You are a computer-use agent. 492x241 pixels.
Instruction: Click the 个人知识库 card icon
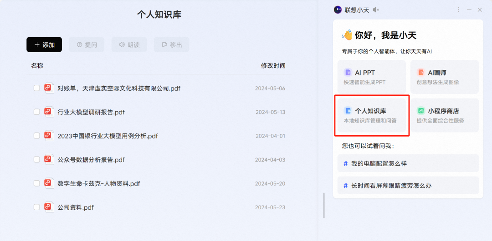pyautogui.click(x=348, y=111)
